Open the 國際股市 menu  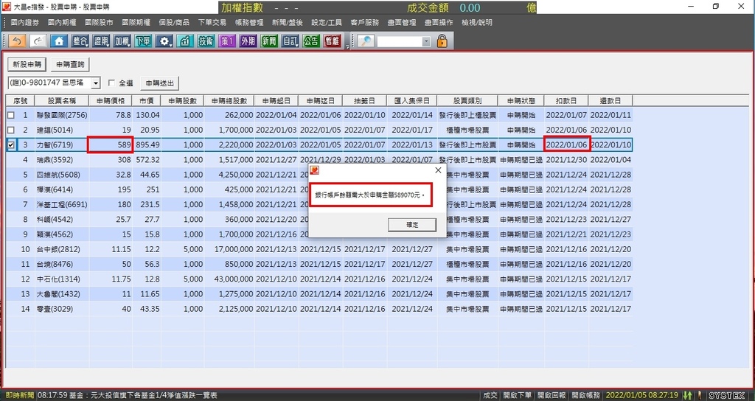pos(100,22)
